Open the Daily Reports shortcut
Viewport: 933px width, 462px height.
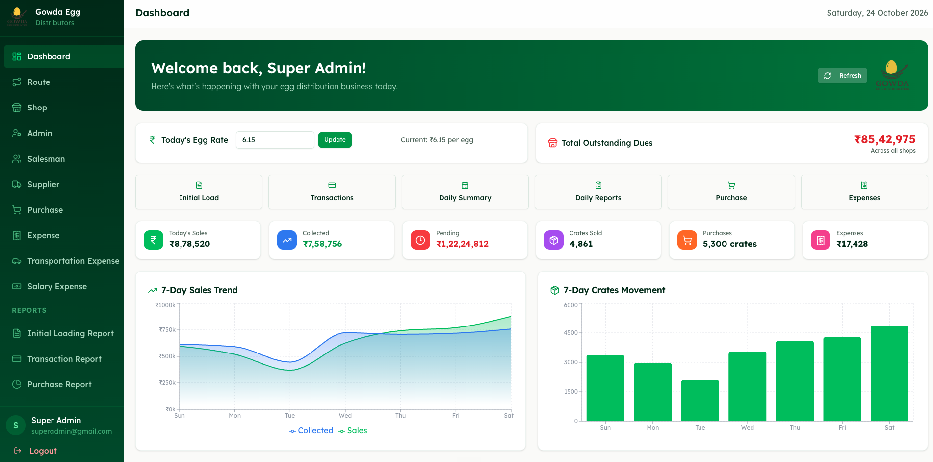pyautogui.click(x=598, y=192)
